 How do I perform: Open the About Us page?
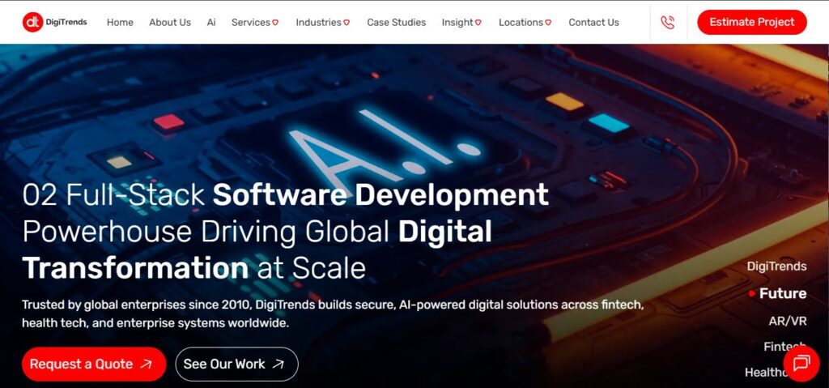[x=170, y=23]
